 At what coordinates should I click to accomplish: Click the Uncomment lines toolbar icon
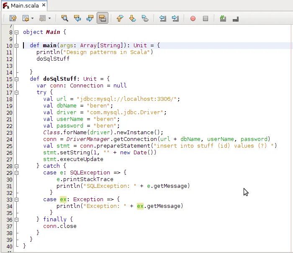point(236,19)
